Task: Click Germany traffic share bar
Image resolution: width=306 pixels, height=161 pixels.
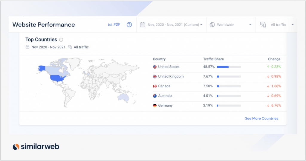Action: pyautogui.click(x=229, y=106)
